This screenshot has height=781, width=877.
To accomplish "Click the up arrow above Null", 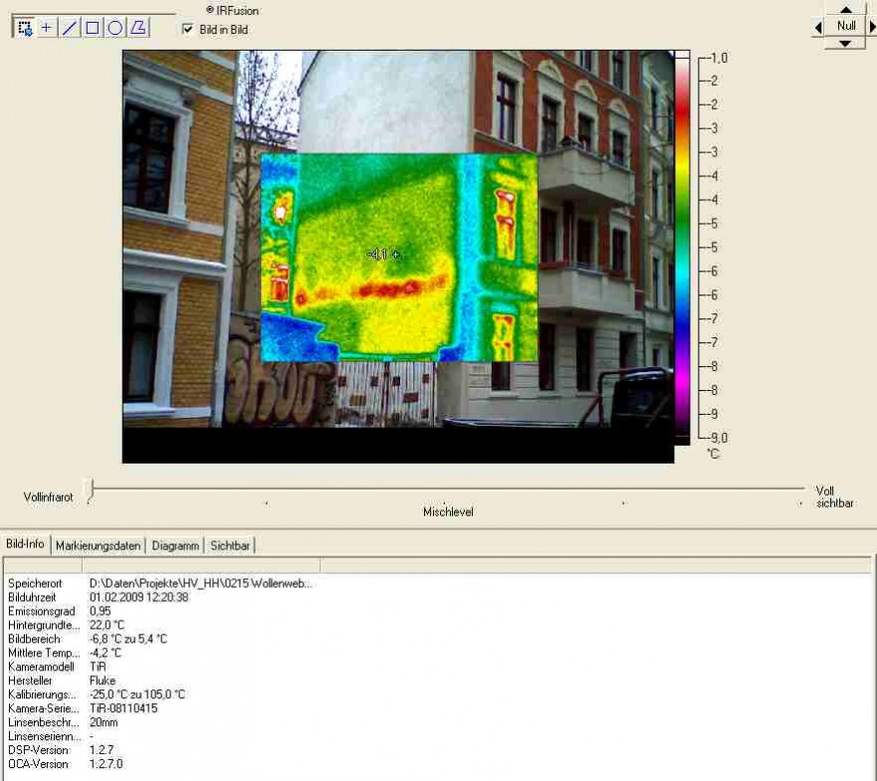I will (x=845, y=9).
